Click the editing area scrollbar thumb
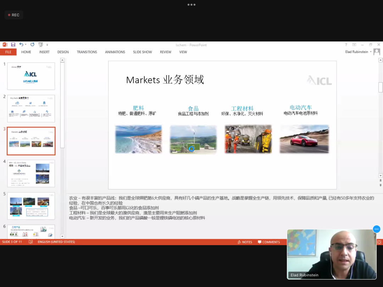This screenshot has height=287, width=383. 380,88
